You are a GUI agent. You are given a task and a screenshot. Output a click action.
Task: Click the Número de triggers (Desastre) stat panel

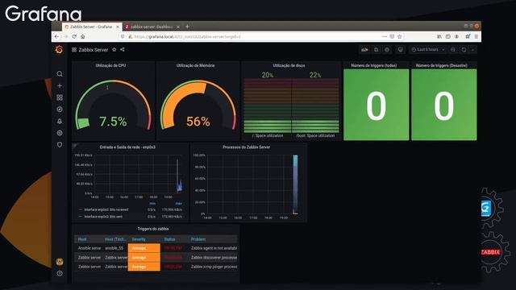click(x=444, y=101)
